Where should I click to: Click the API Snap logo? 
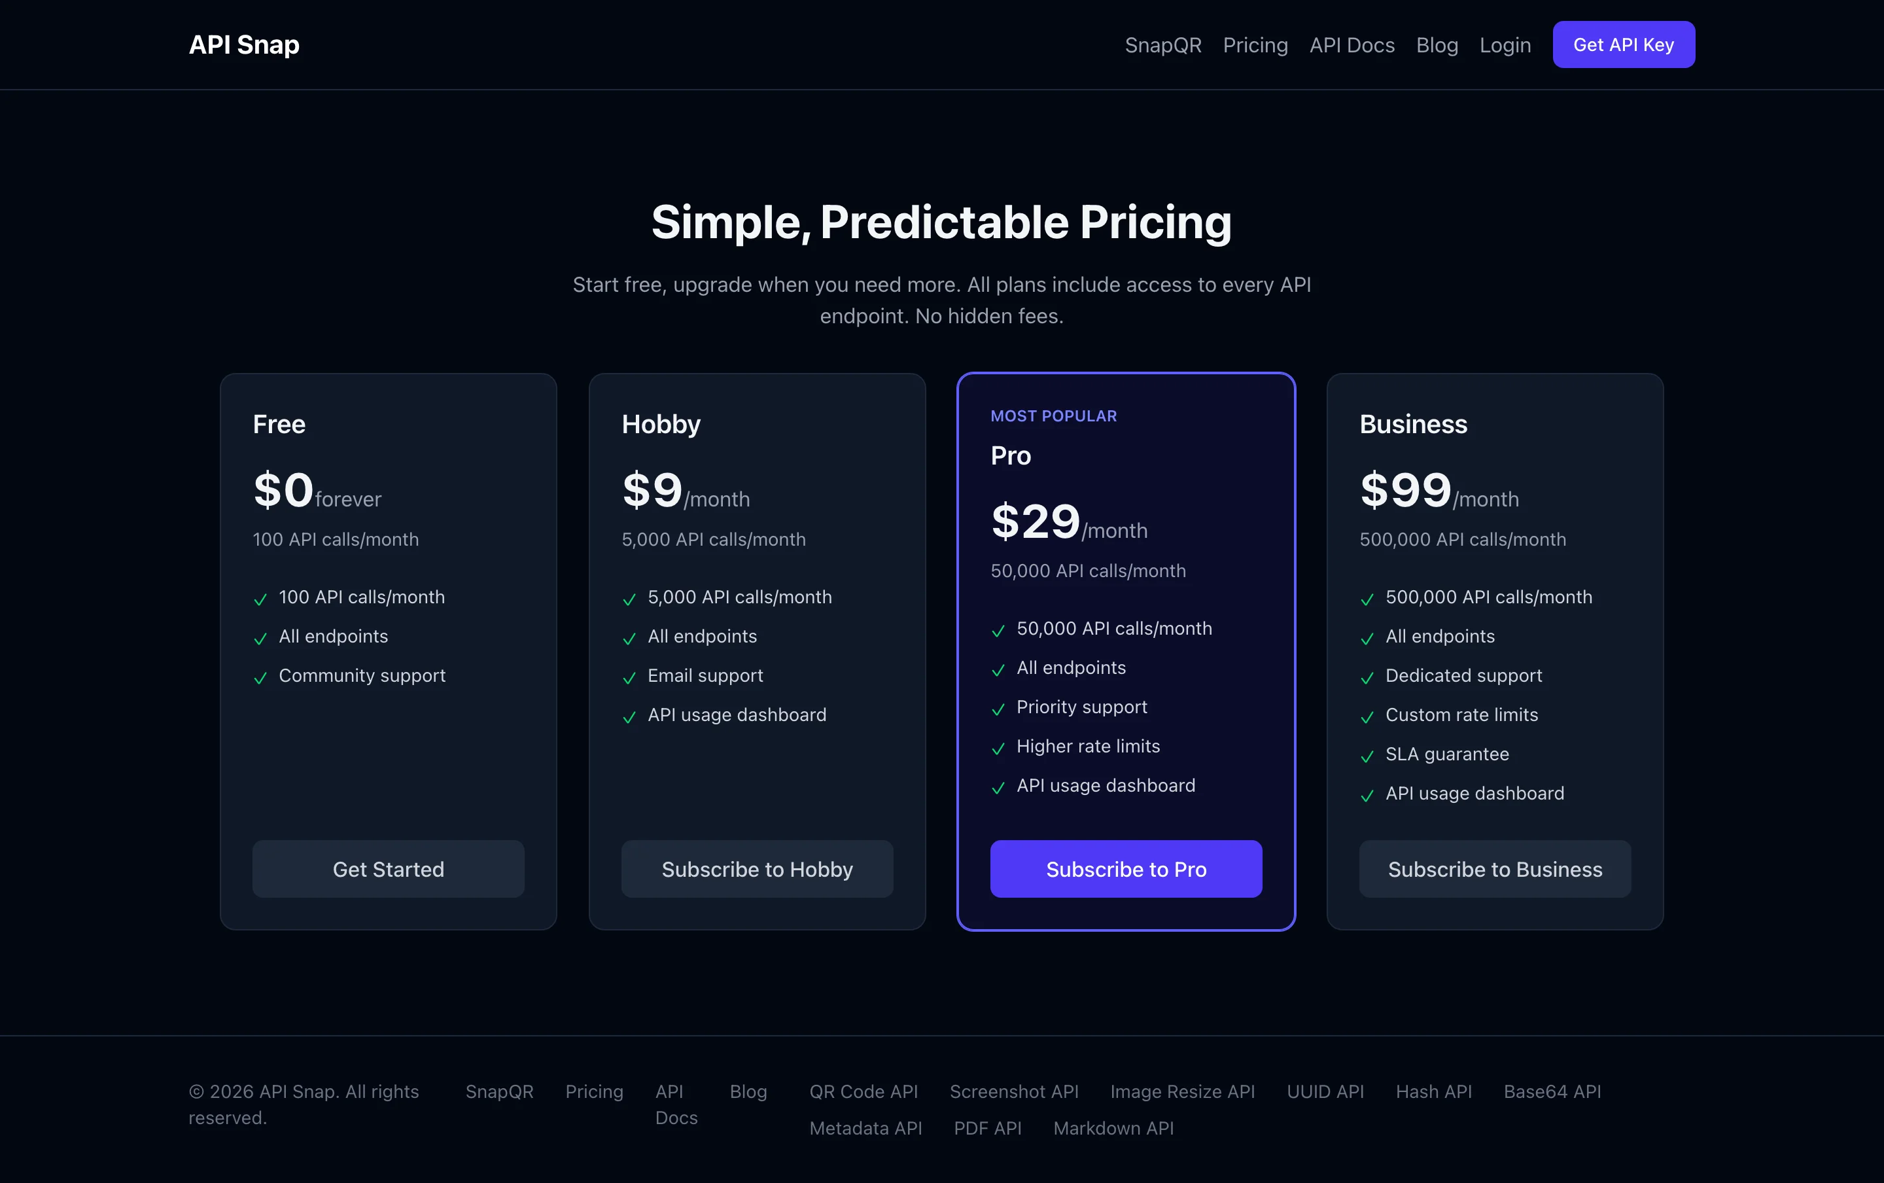pos(244,44)
